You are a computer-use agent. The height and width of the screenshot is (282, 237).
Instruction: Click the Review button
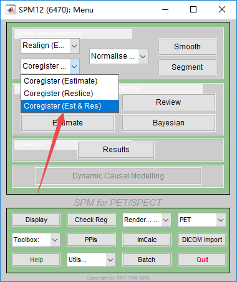tap(168, 102)
